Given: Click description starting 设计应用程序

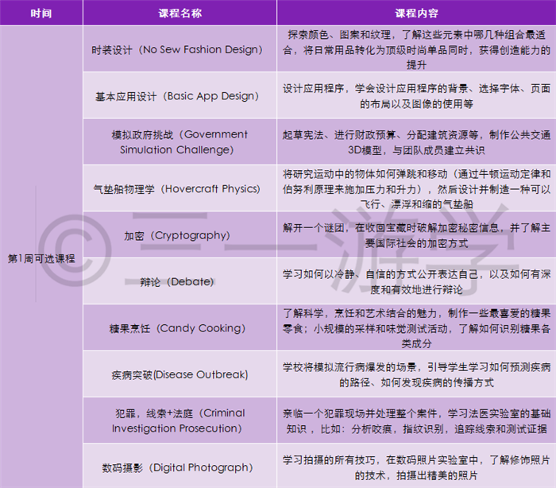Looking at the screenshot, I should [416, 95].
